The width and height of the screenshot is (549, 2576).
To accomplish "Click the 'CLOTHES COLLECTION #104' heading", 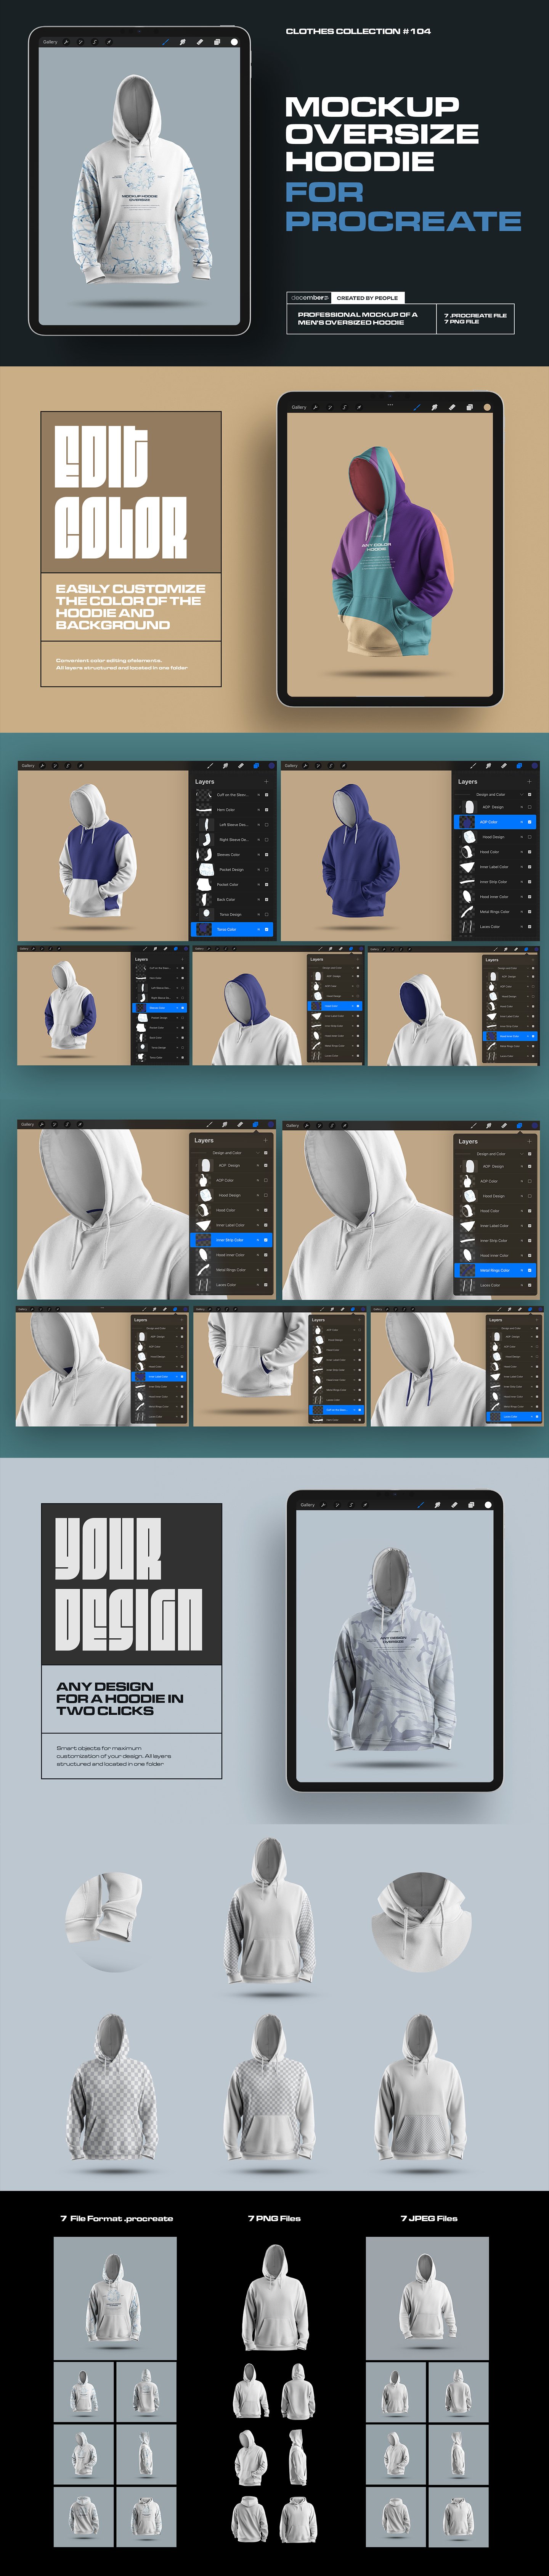I will tap(358, 31).
